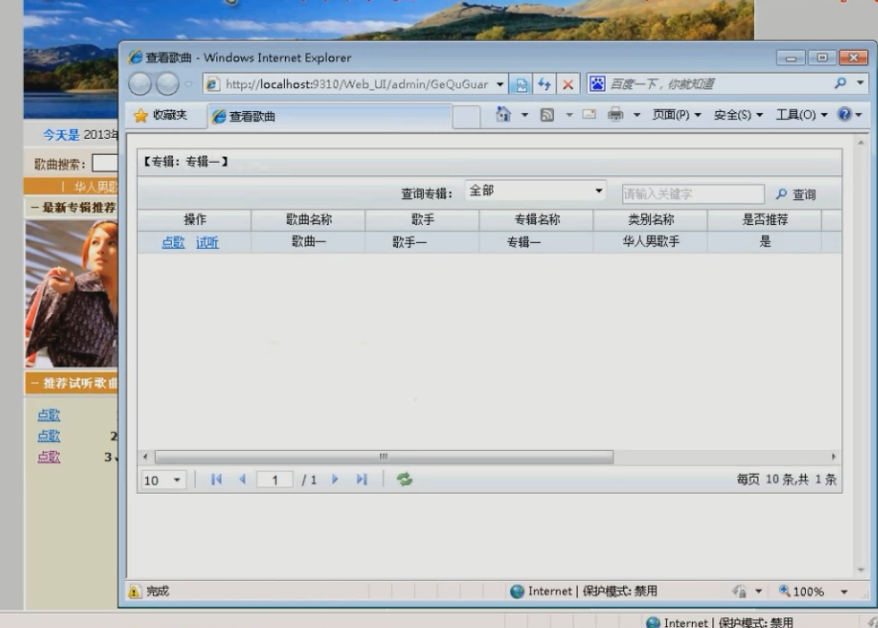878x628 pixels.
Task: Click the first 点歌 link in background sidebar
Action: tap(49, 415)
